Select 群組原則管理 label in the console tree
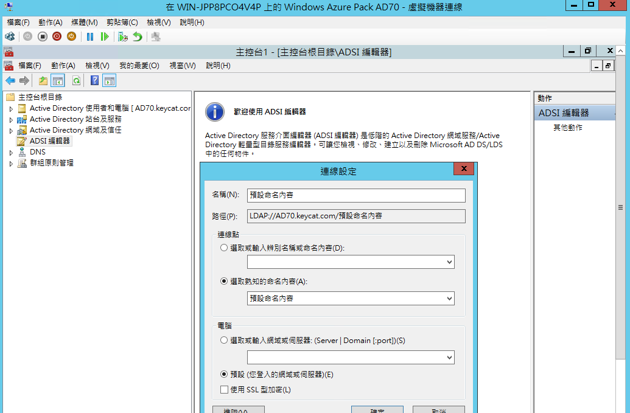Image resolution: width=630 pixels, height=413 pixels. tap(51, 163)
